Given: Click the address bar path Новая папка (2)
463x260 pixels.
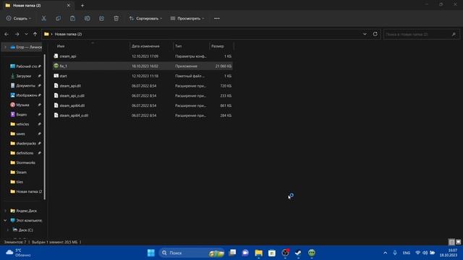Looking at the screenshot, I should 68,34.
